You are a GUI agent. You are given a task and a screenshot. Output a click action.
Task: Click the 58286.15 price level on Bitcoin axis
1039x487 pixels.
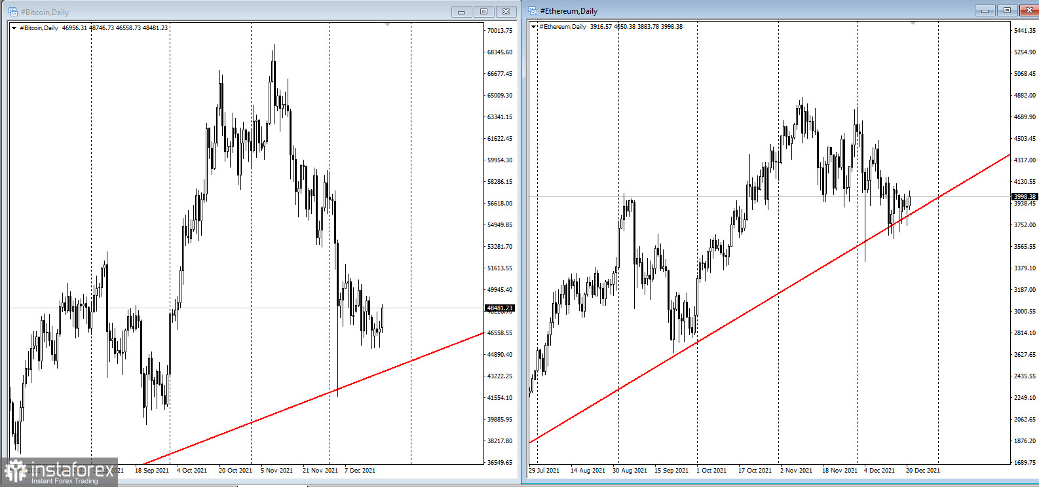[x=500, y=181]
